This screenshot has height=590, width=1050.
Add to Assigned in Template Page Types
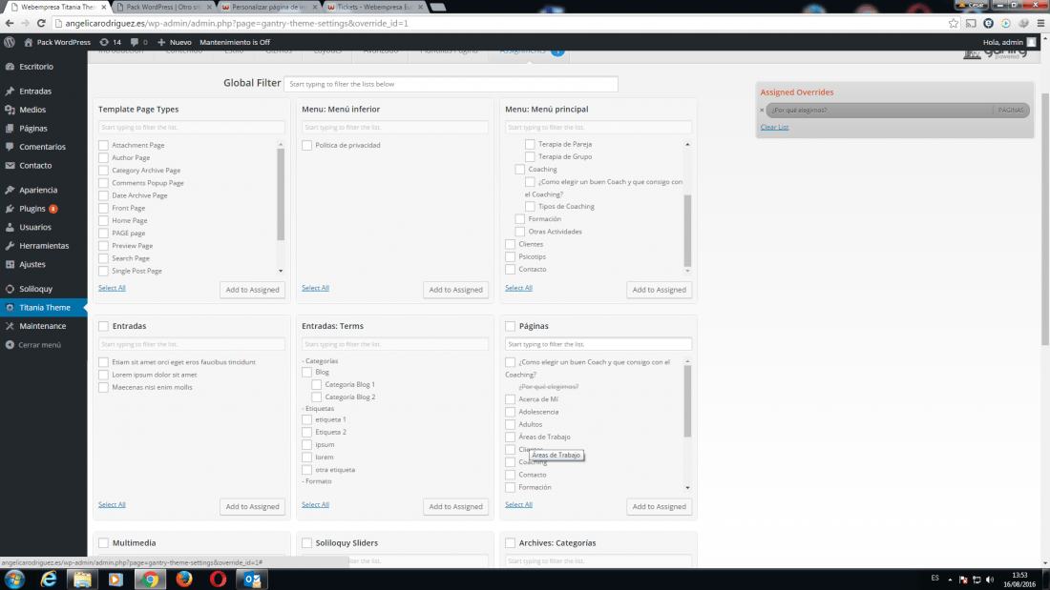pos(252,290)
